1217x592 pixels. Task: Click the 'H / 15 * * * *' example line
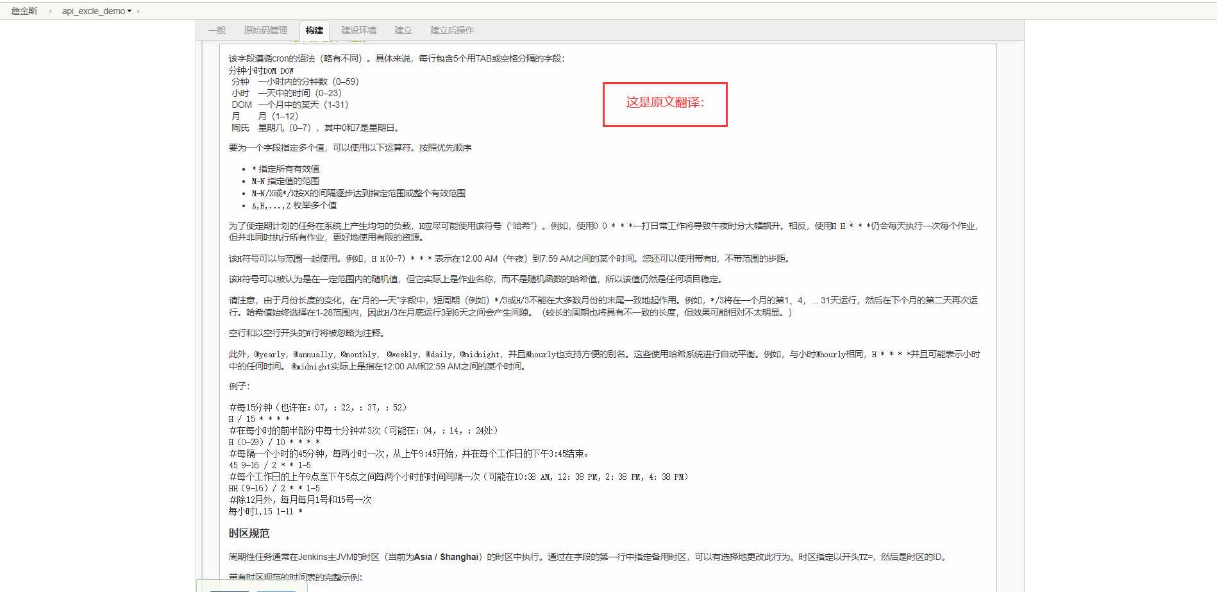[259, 419]
